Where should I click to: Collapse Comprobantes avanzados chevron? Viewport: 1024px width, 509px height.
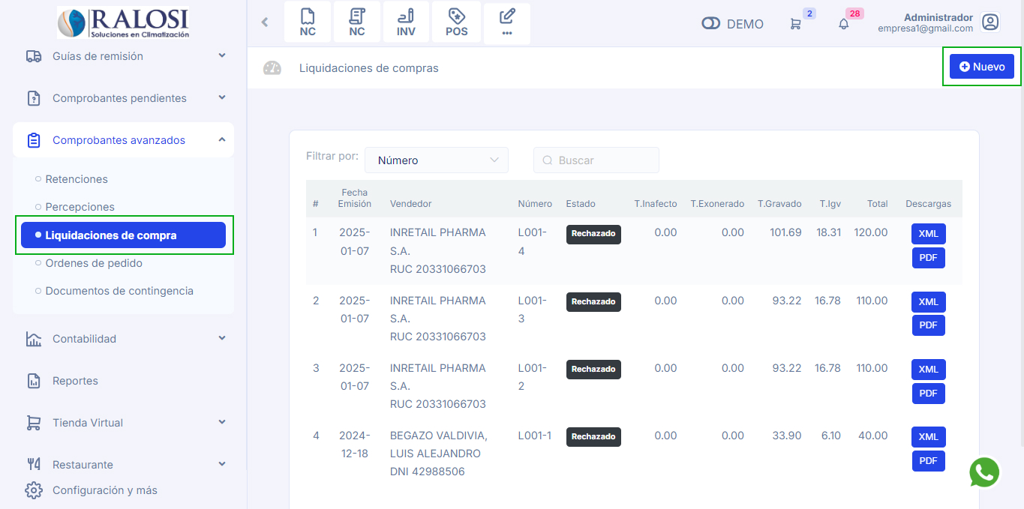pos(222,139)
